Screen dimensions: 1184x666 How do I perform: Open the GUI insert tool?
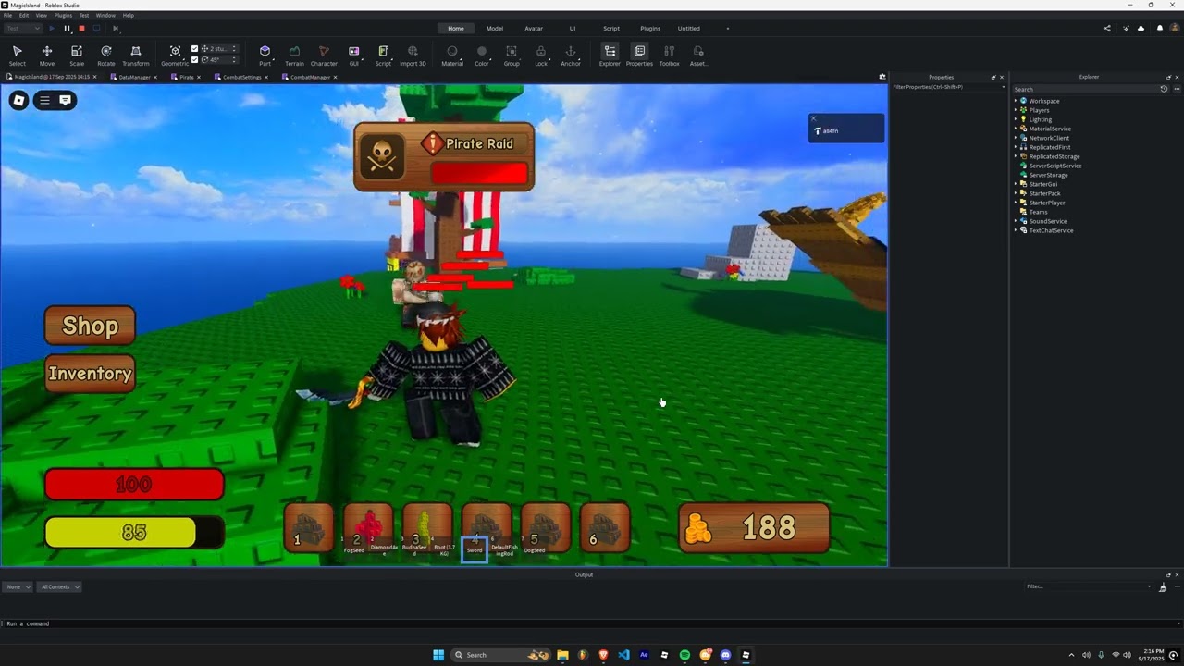point(353,55)
